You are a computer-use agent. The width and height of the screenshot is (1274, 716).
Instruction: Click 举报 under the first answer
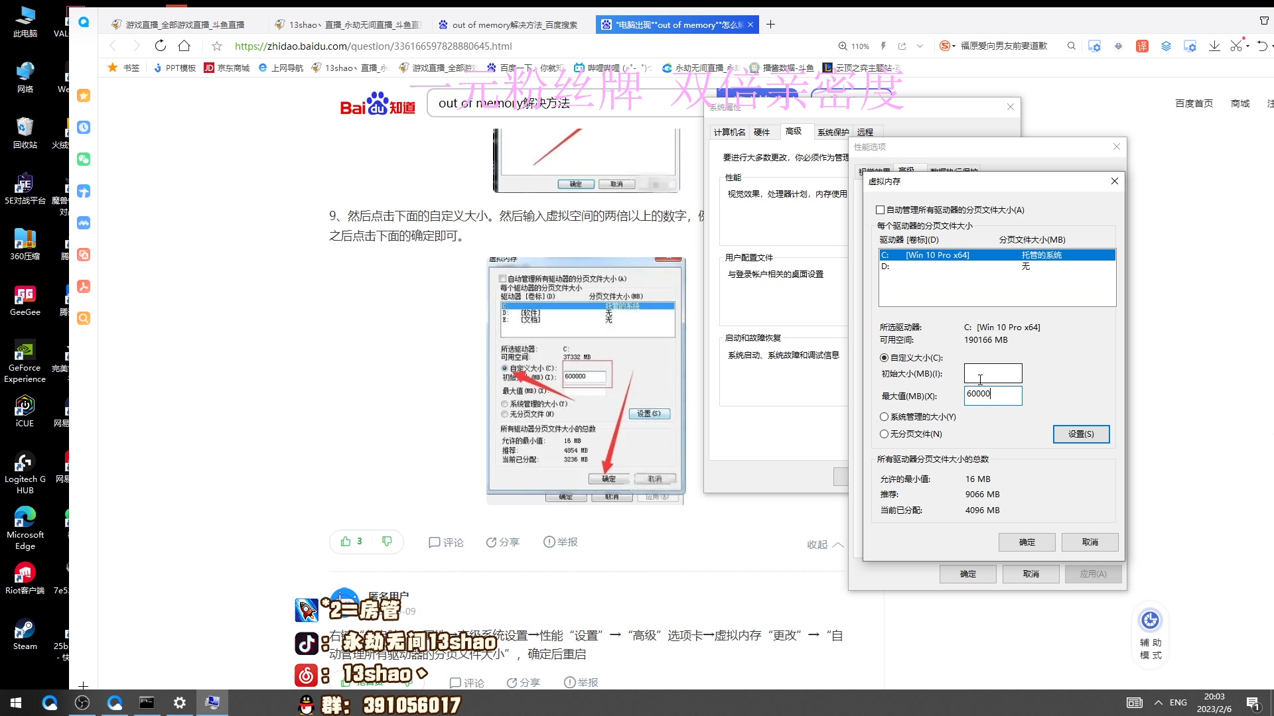pos(561,542)
